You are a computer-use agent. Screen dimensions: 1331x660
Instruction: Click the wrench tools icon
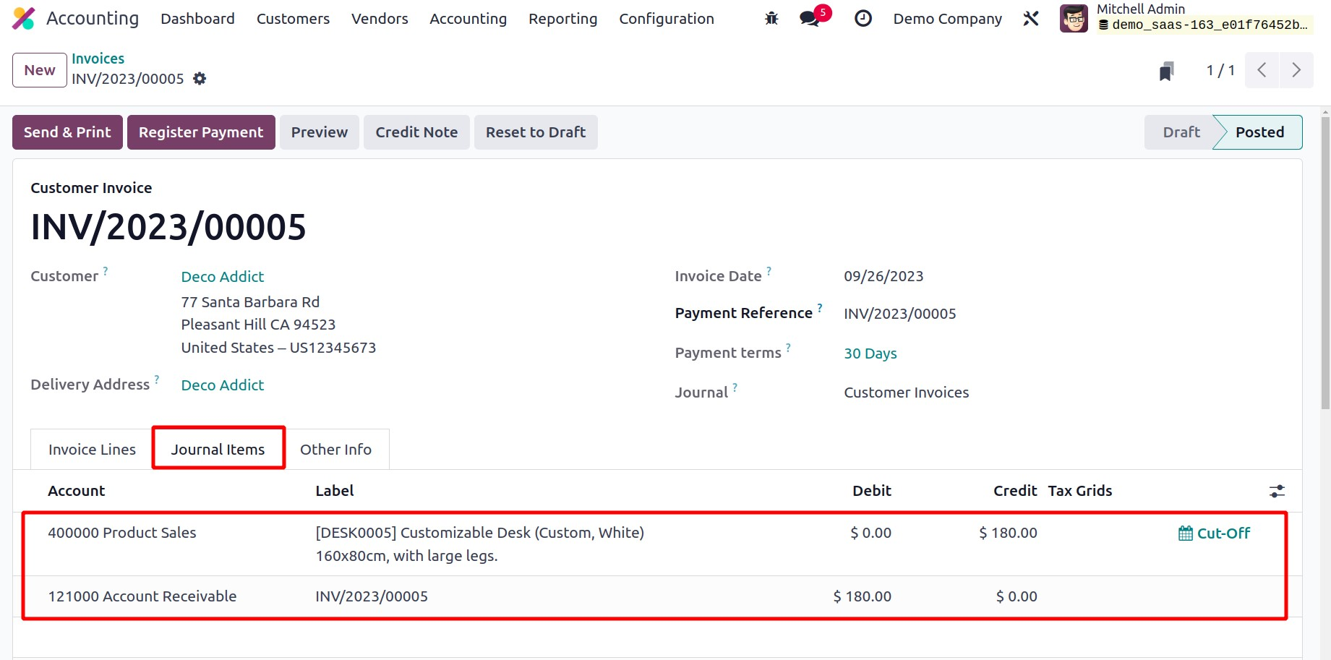(x=1031, y=19)
